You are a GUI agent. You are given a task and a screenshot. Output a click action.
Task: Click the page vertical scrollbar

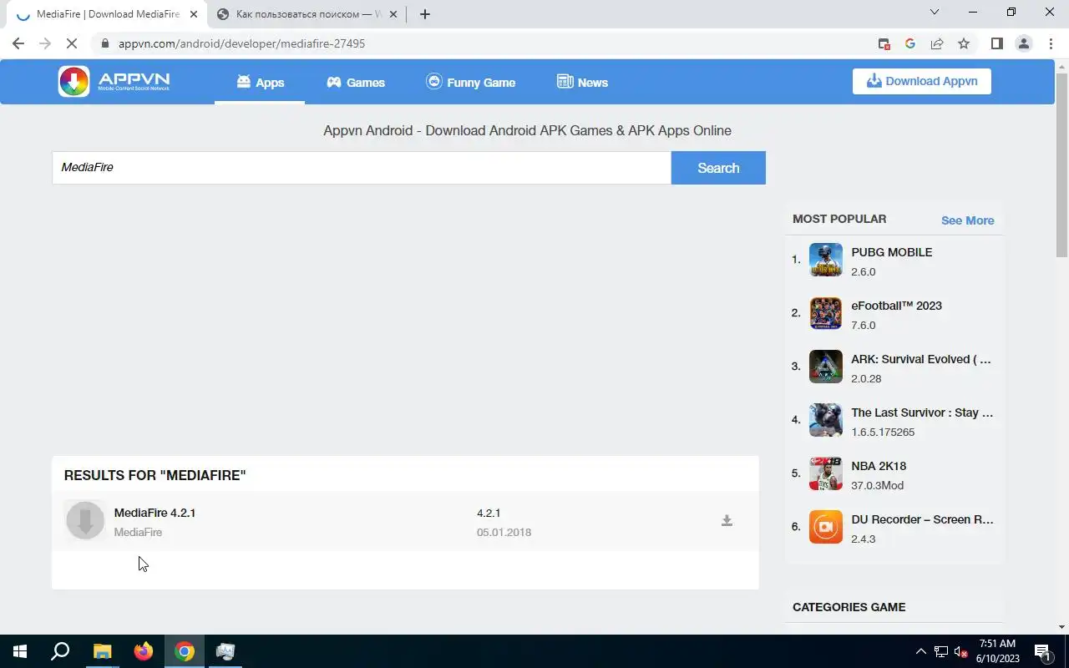pos(1061,164)
